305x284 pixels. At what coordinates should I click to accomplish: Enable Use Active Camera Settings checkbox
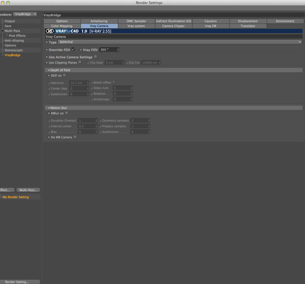(96, 57)
